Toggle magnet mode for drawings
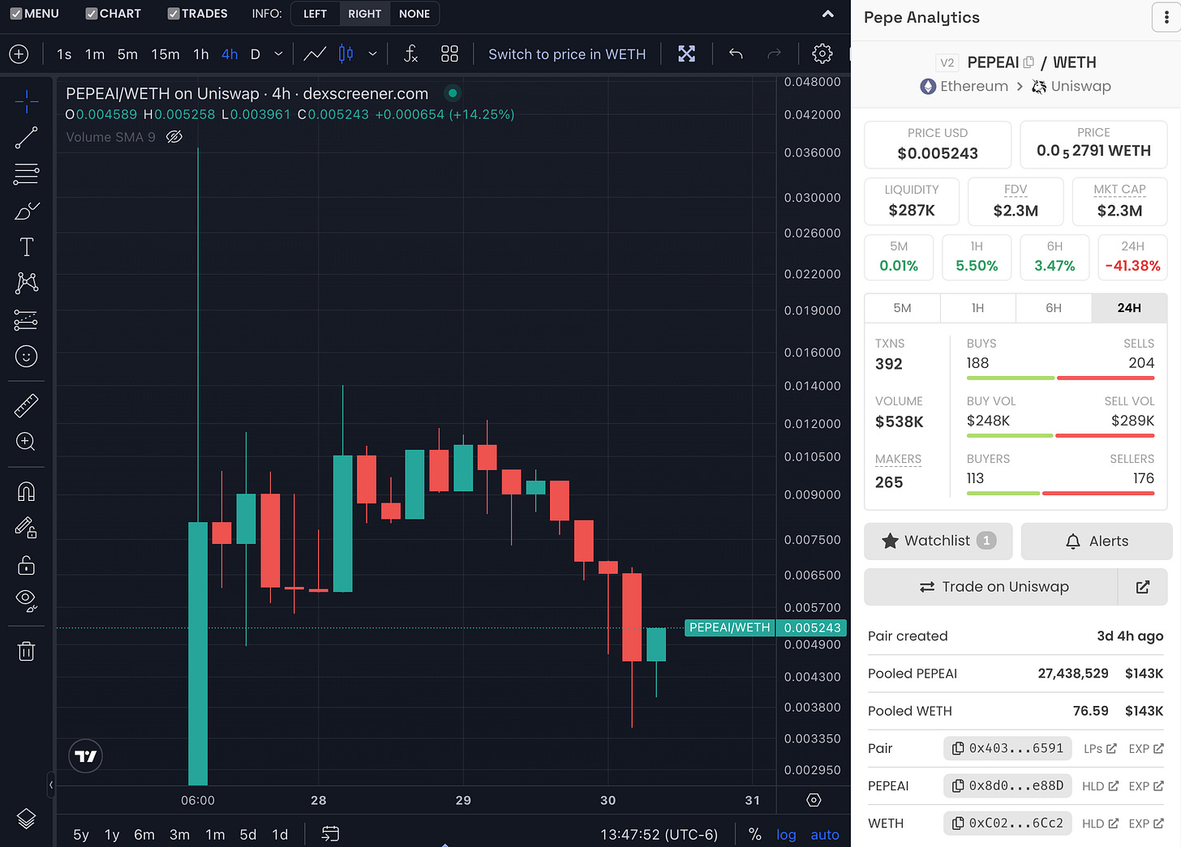 pos(26,492)
